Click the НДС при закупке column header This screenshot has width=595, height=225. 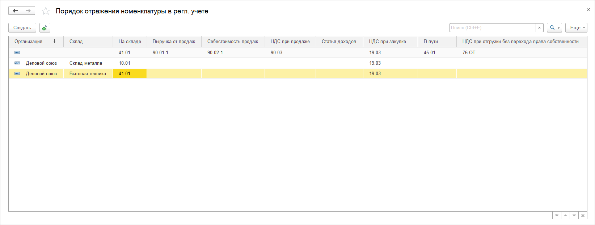coord(390,41)
